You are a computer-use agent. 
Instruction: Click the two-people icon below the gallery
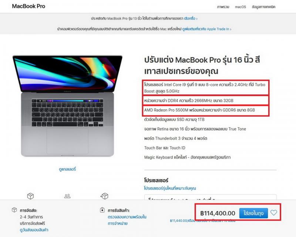click(x=67, y=196)
